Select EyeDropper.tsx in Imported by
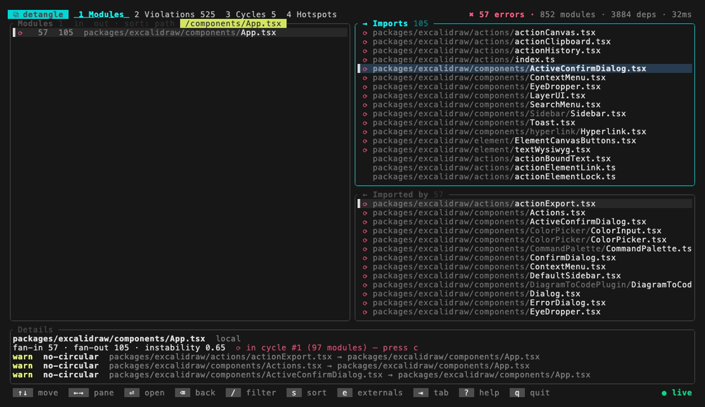The height and width of the screenshot is (407, 705). coord(525,312)
